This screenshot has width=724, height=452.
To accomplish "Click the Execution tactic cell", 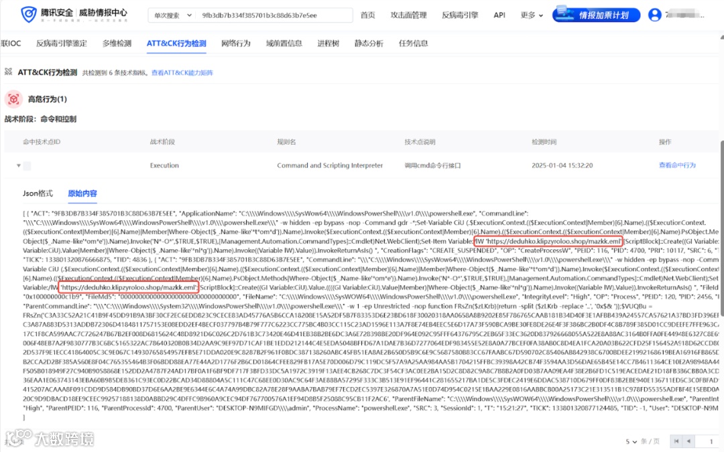I will pyautogui.click(x=164, y=165).
